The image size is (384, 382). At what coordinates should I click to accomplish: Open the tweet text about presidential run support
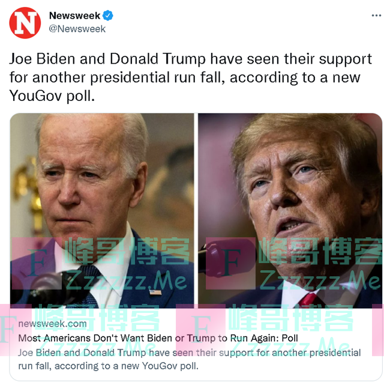[191, 77]
